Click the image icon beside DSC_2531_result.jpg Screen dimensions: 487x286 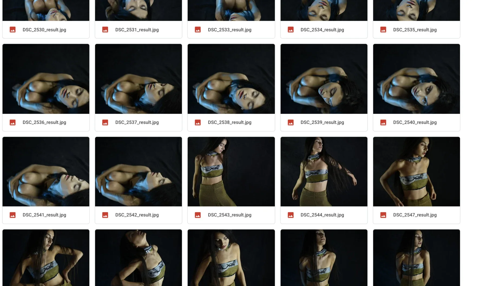[x=105, y=30]
